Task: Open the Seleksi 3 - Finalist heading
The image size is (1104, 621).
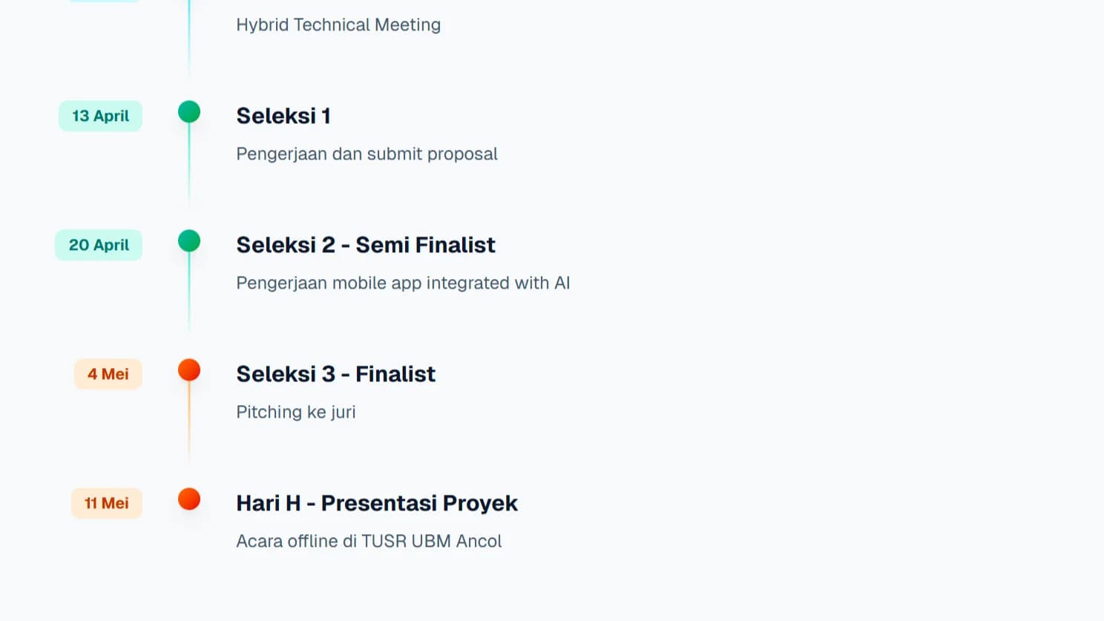Action: point(335,375)
